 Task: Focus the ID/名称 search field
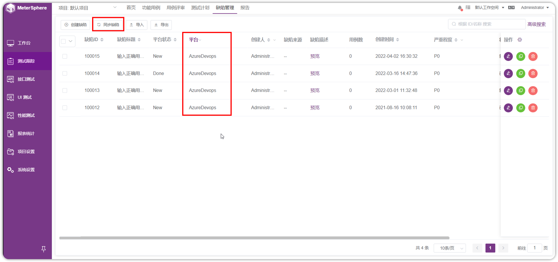click(x=487, y=24)
